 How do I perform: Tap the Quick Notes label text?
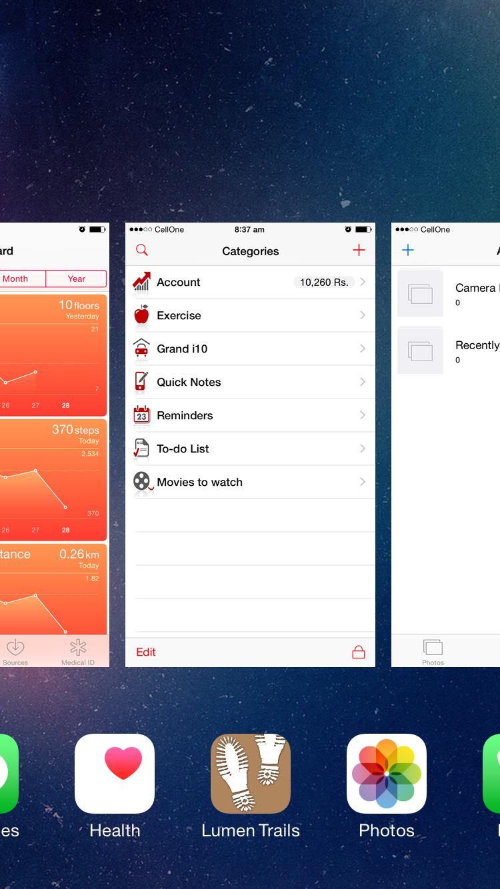[189, 382]
